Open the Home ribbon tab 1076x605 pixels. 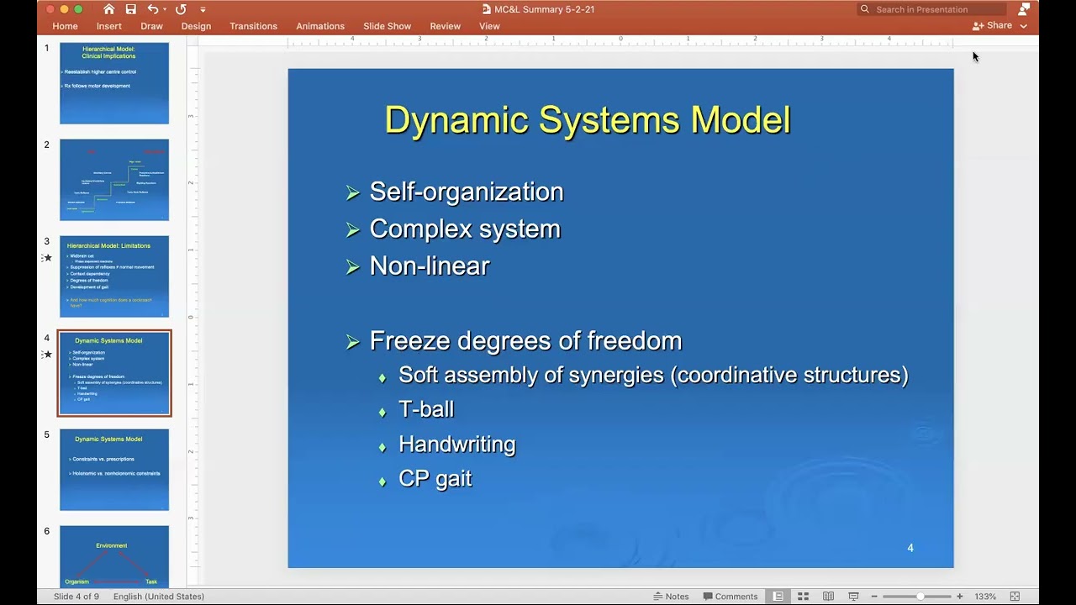65,26
